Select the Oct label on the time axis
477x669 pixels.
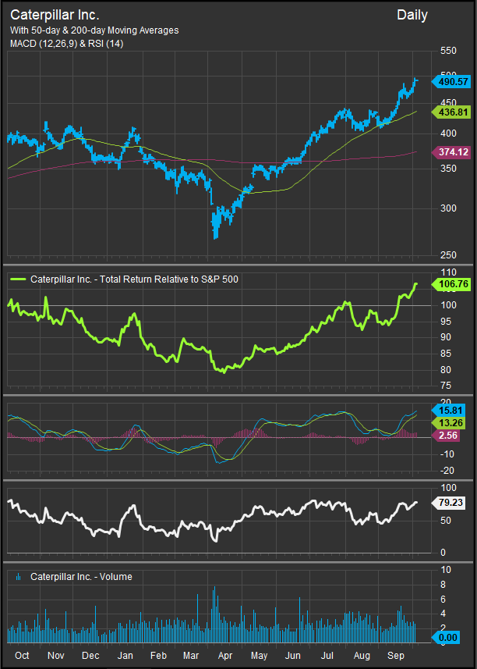tap(22, 655)
